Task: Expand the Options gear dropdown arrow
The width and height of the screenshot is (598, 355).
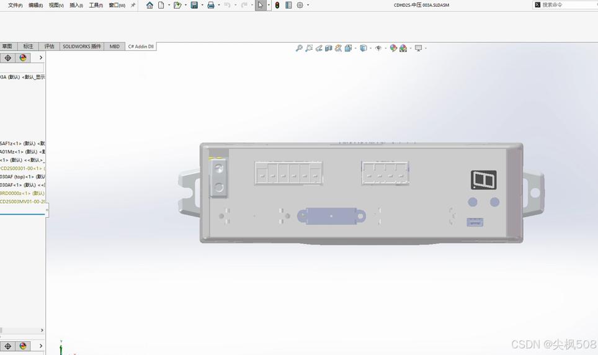Action: (x=308, y=5)
